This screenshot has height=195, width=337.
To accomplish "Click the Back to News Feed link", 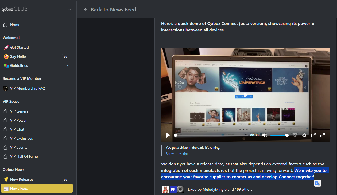I will coord(113,10).
